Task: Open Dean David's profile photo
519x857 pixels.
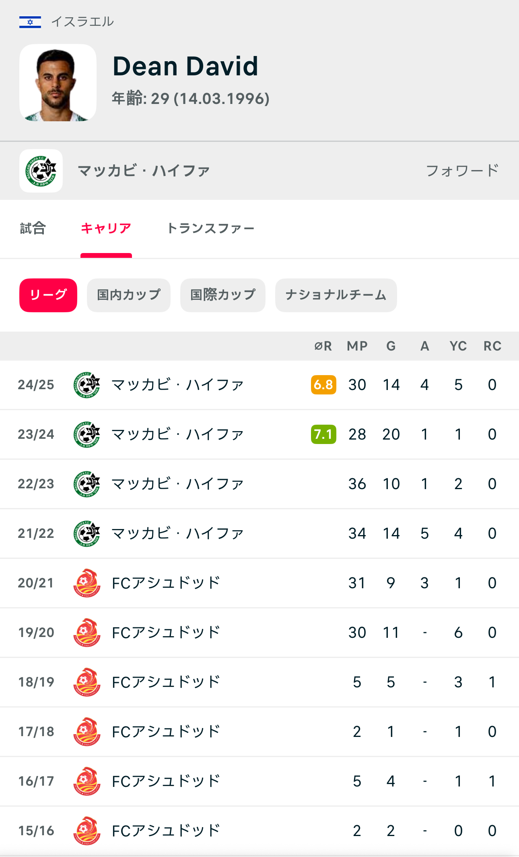Action: pyautogui.click(x=58, y=83)
